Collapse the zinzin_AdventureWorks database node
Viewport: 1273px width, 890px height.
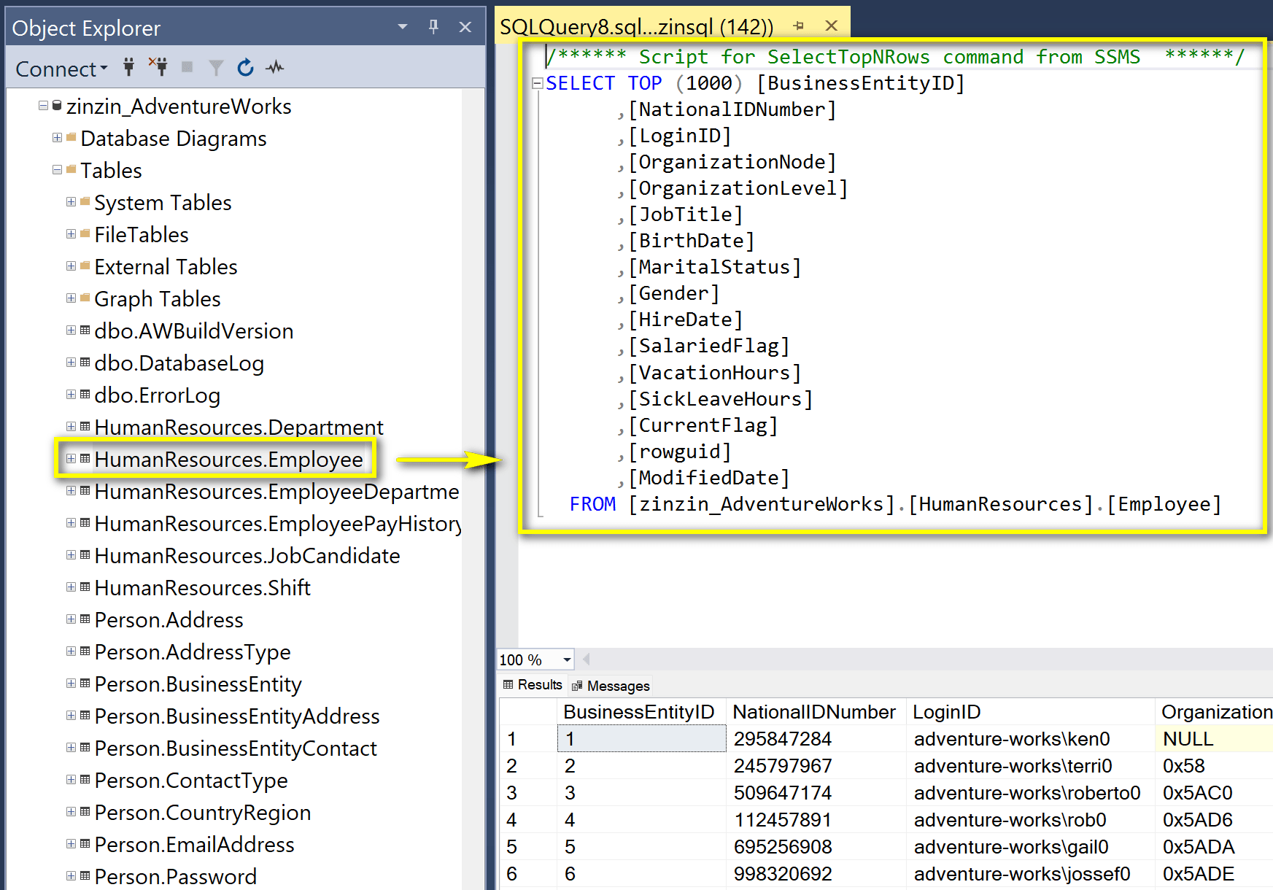44,106
